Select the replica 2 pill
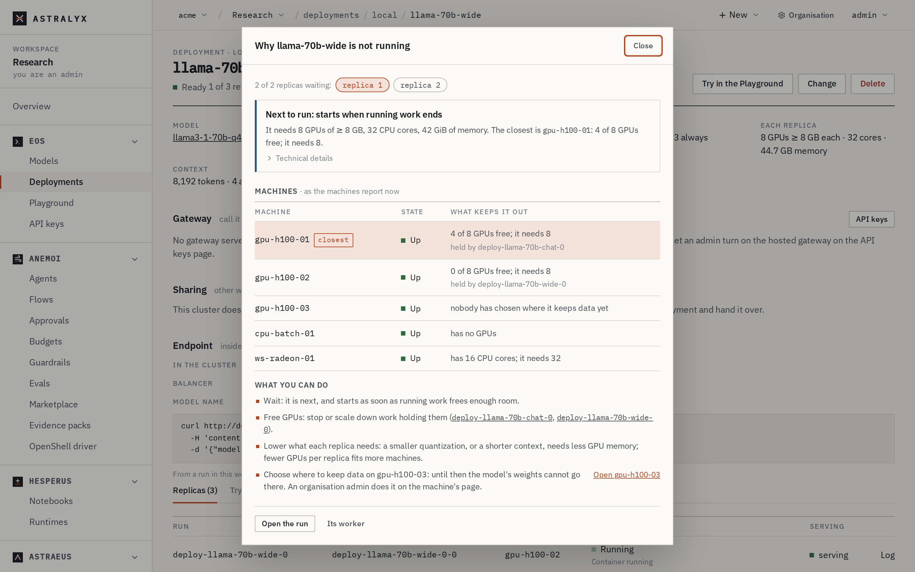The height and width of the screenshot is (572, 915). point(420,85)
